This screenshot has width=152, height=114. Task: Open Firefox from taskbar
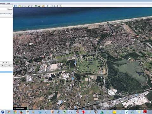tap(21, 112)
